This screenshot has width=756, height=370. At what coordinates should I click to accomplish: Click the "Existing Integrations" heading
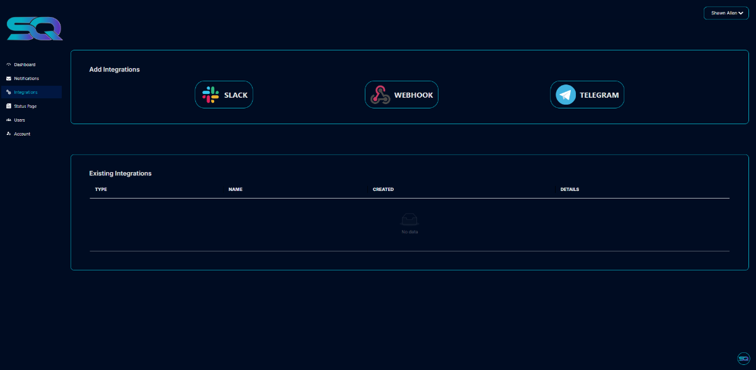[x=120, y=173]
